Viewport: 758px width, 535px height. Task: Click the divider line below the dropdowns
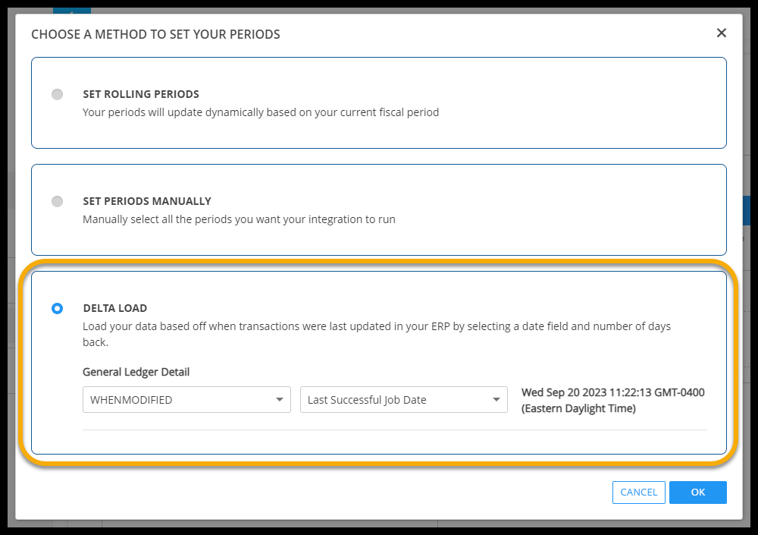pyautogui.click(x=394, y=430)
